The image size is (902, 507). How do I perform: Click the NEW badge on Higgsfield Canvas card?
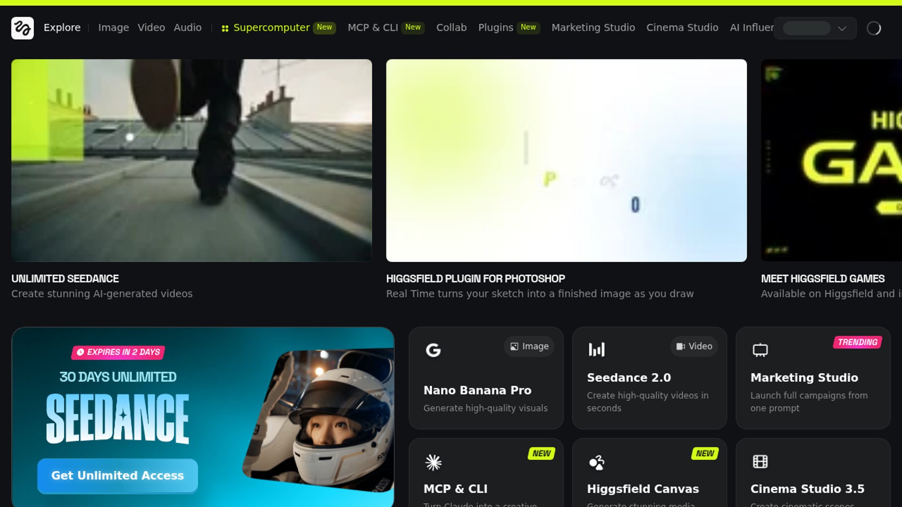coord(705,453)
